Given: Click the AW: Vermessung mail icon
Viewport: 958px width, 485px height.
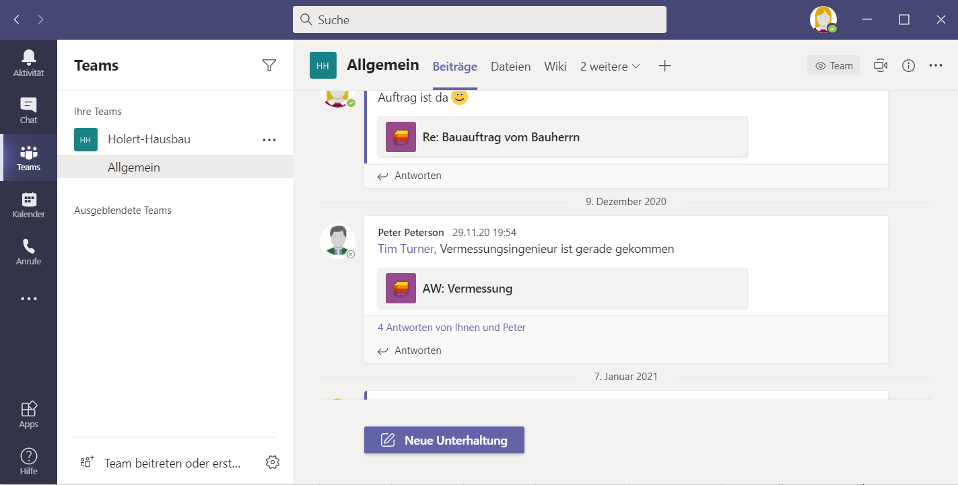Looking at the screenshot, I should (x=401, y=288).
